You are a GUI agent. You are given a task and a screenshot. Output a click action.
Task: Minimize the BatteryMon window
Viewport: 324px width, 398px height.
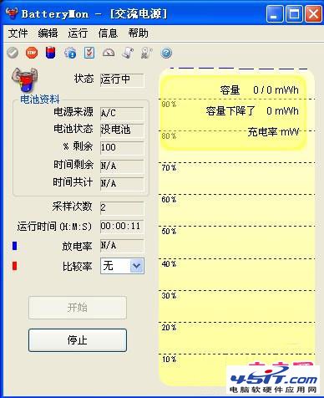(274, 14)
